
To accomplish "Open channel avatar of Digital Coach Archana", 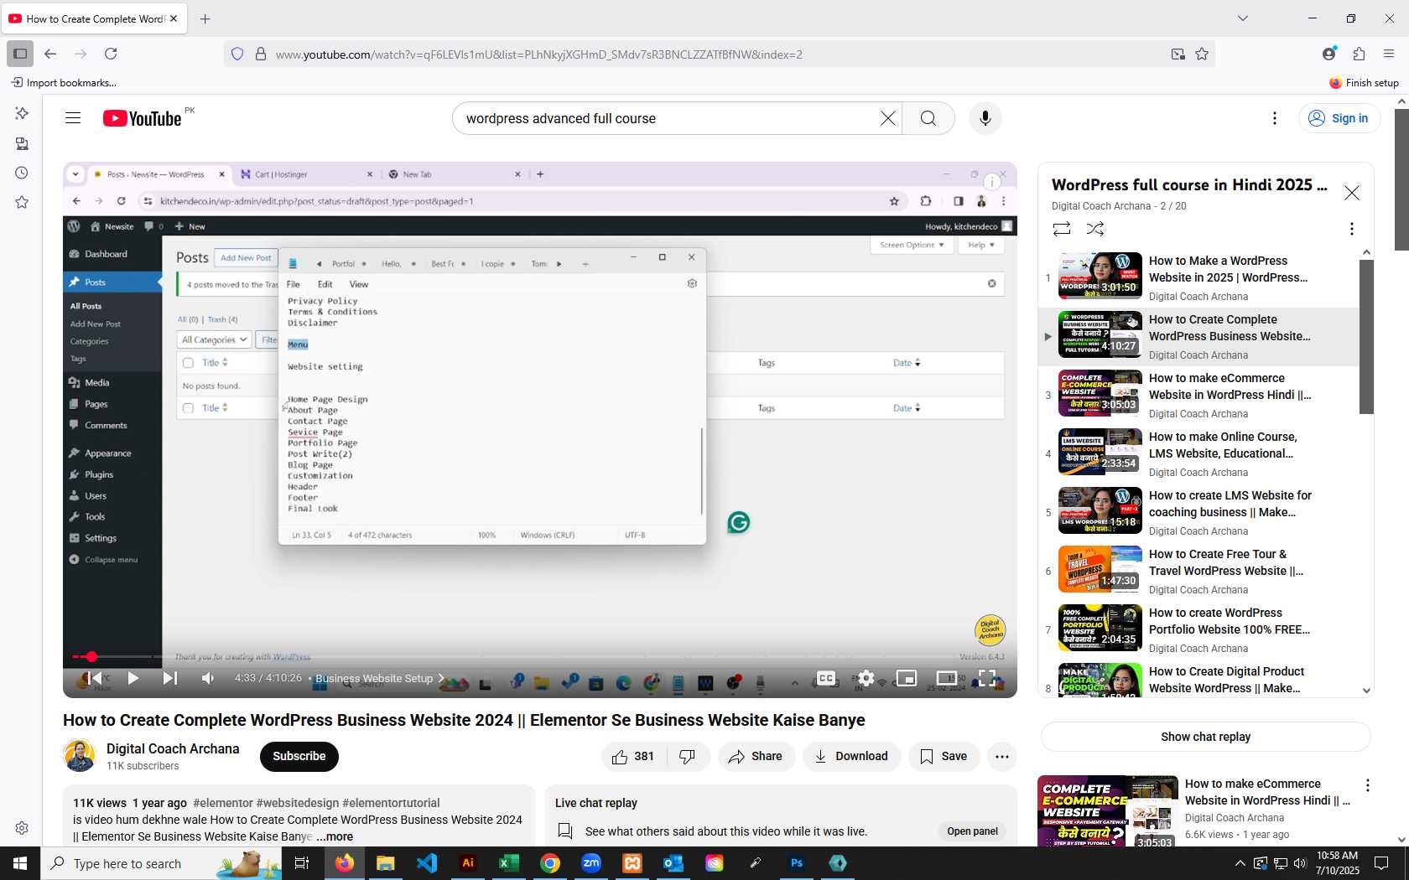I will (80, 756).
